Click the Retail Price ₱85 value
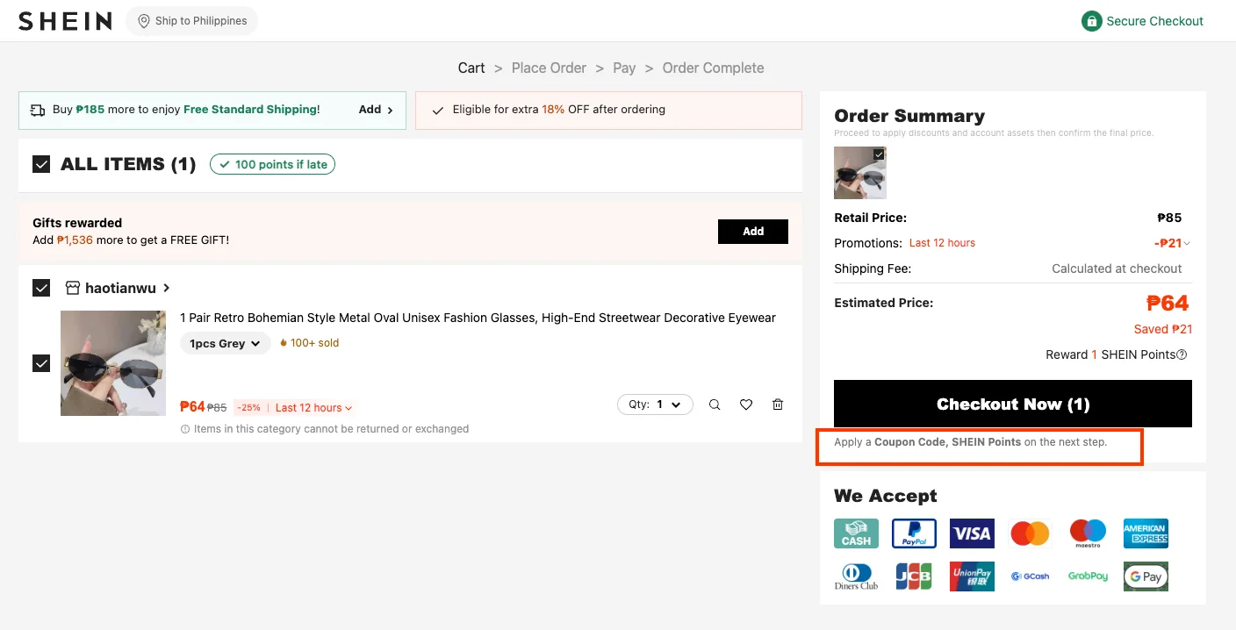This screenshot has height=630, width=1236. point(1169,218)
